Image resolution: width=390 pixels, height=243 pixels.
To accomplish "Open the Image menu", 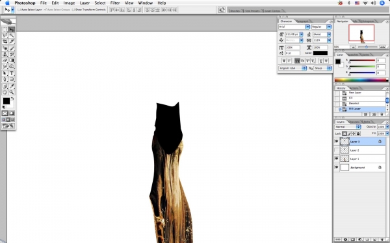I will click(69, 3).
